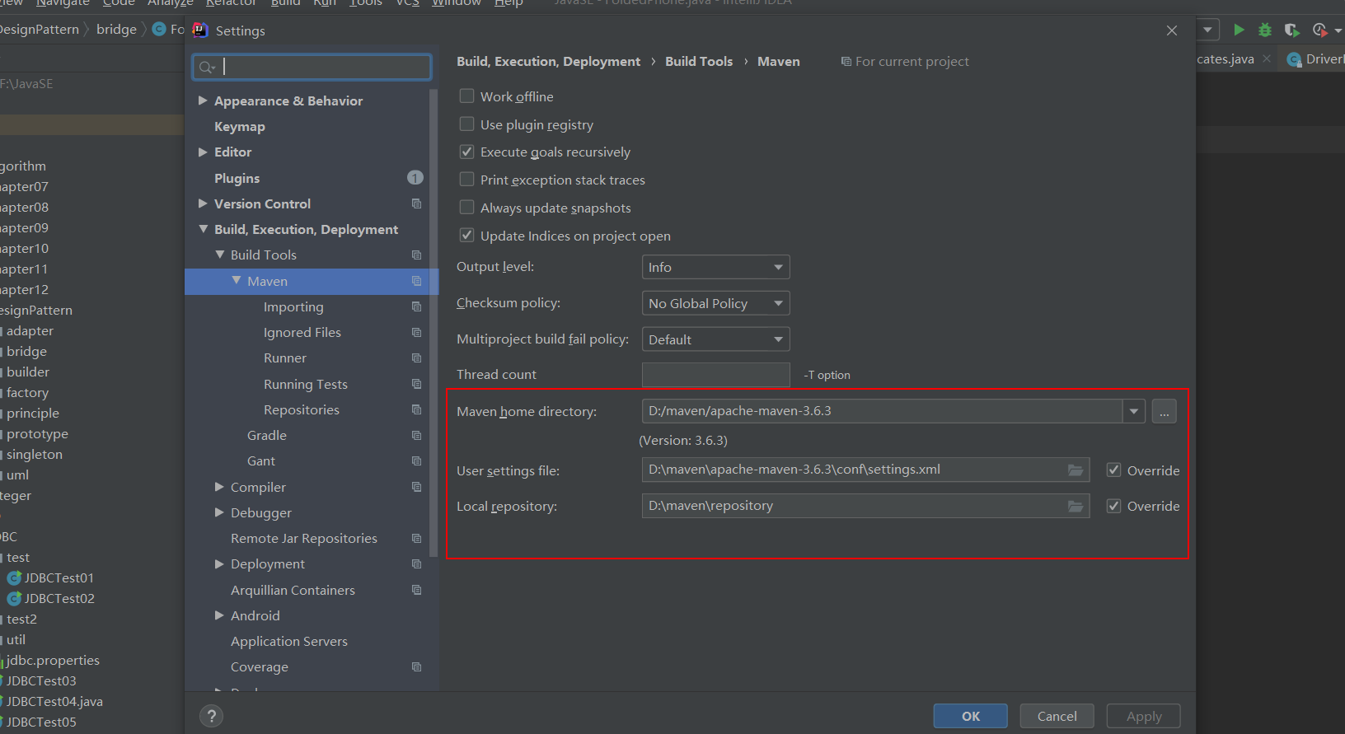Open folder browser for Local repository

(x=1076, y=506)
